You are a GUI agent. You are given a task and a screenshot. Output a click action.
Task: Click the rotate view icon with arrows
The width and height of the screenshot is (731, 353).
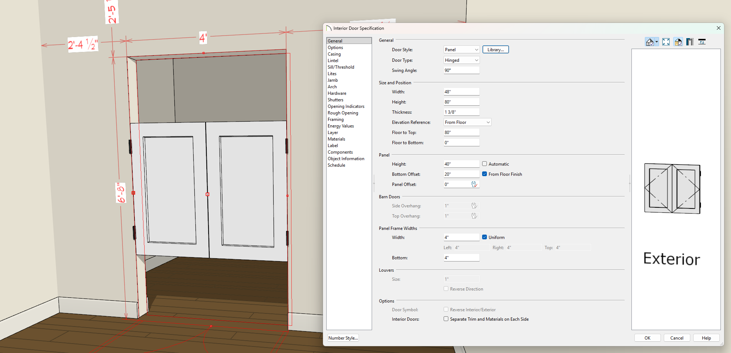point(702,42)
